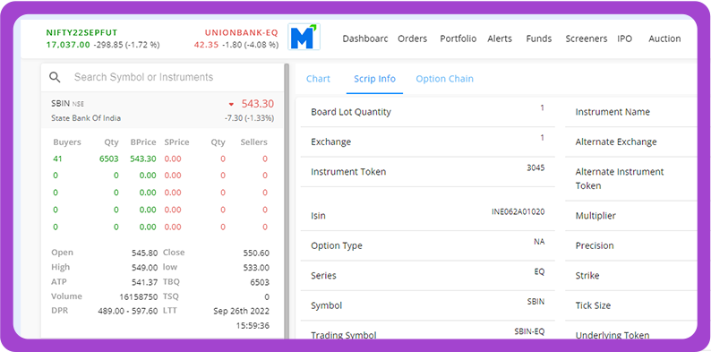Image resolution: width=711 pixels, height=352 pixels.
Task: Open the Orders page
Action: coord(412,39)
